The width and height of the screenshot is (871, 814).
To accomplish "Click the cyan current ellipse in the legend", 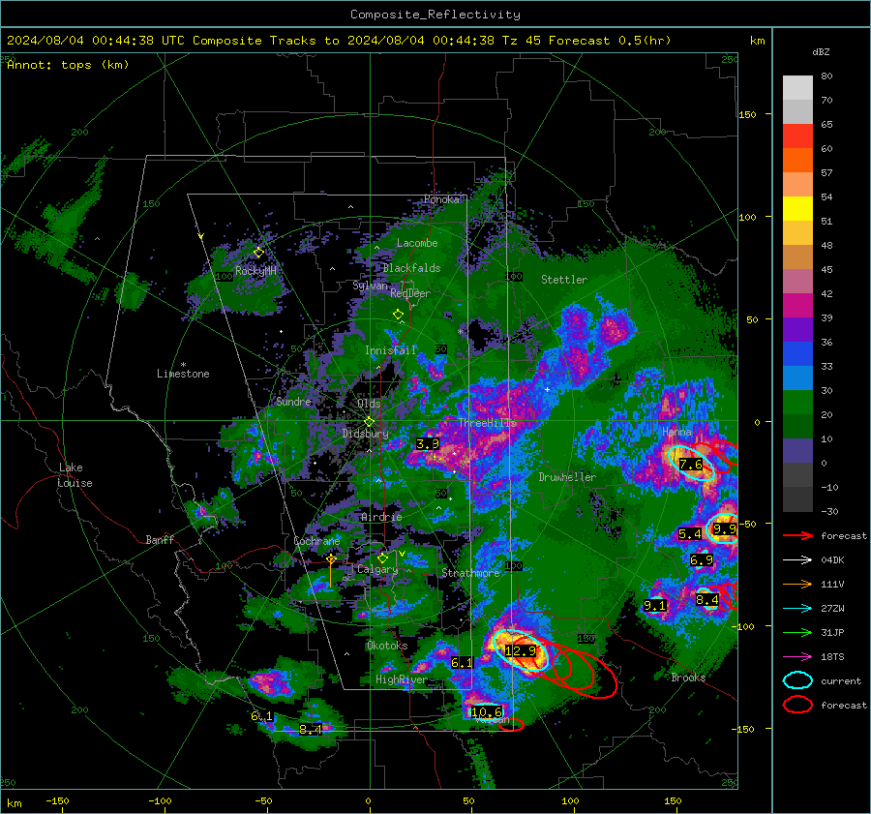I will pos(797,680).
